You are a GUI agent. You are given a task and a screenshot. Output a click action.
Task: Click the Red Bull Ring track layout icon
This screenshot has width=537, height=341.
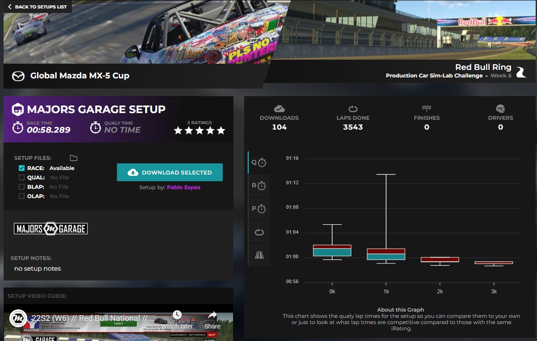point(520,72)
